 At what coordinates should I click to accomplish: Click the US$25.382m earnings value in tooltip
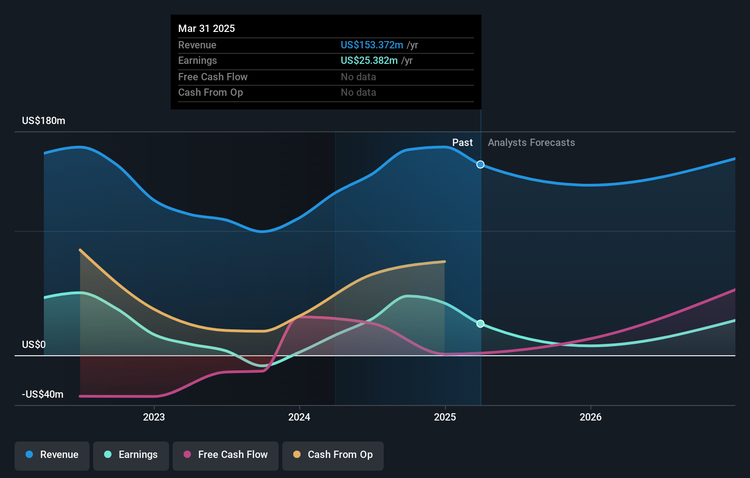point(369,60)
